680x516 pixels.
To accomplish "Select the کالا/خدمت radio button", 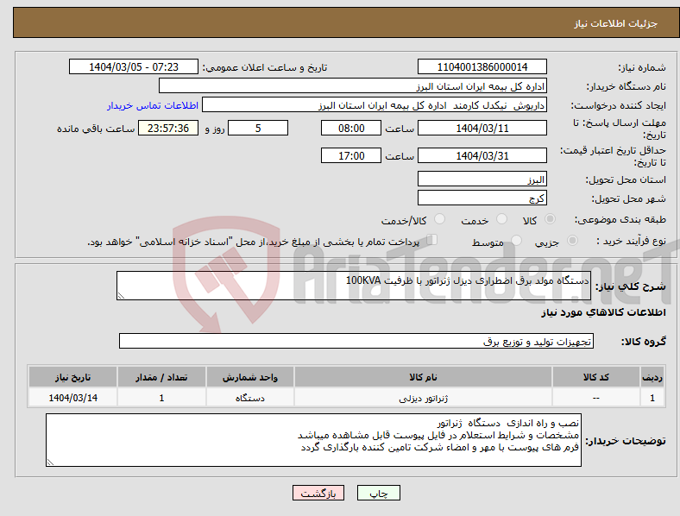I will coord(440,219).
